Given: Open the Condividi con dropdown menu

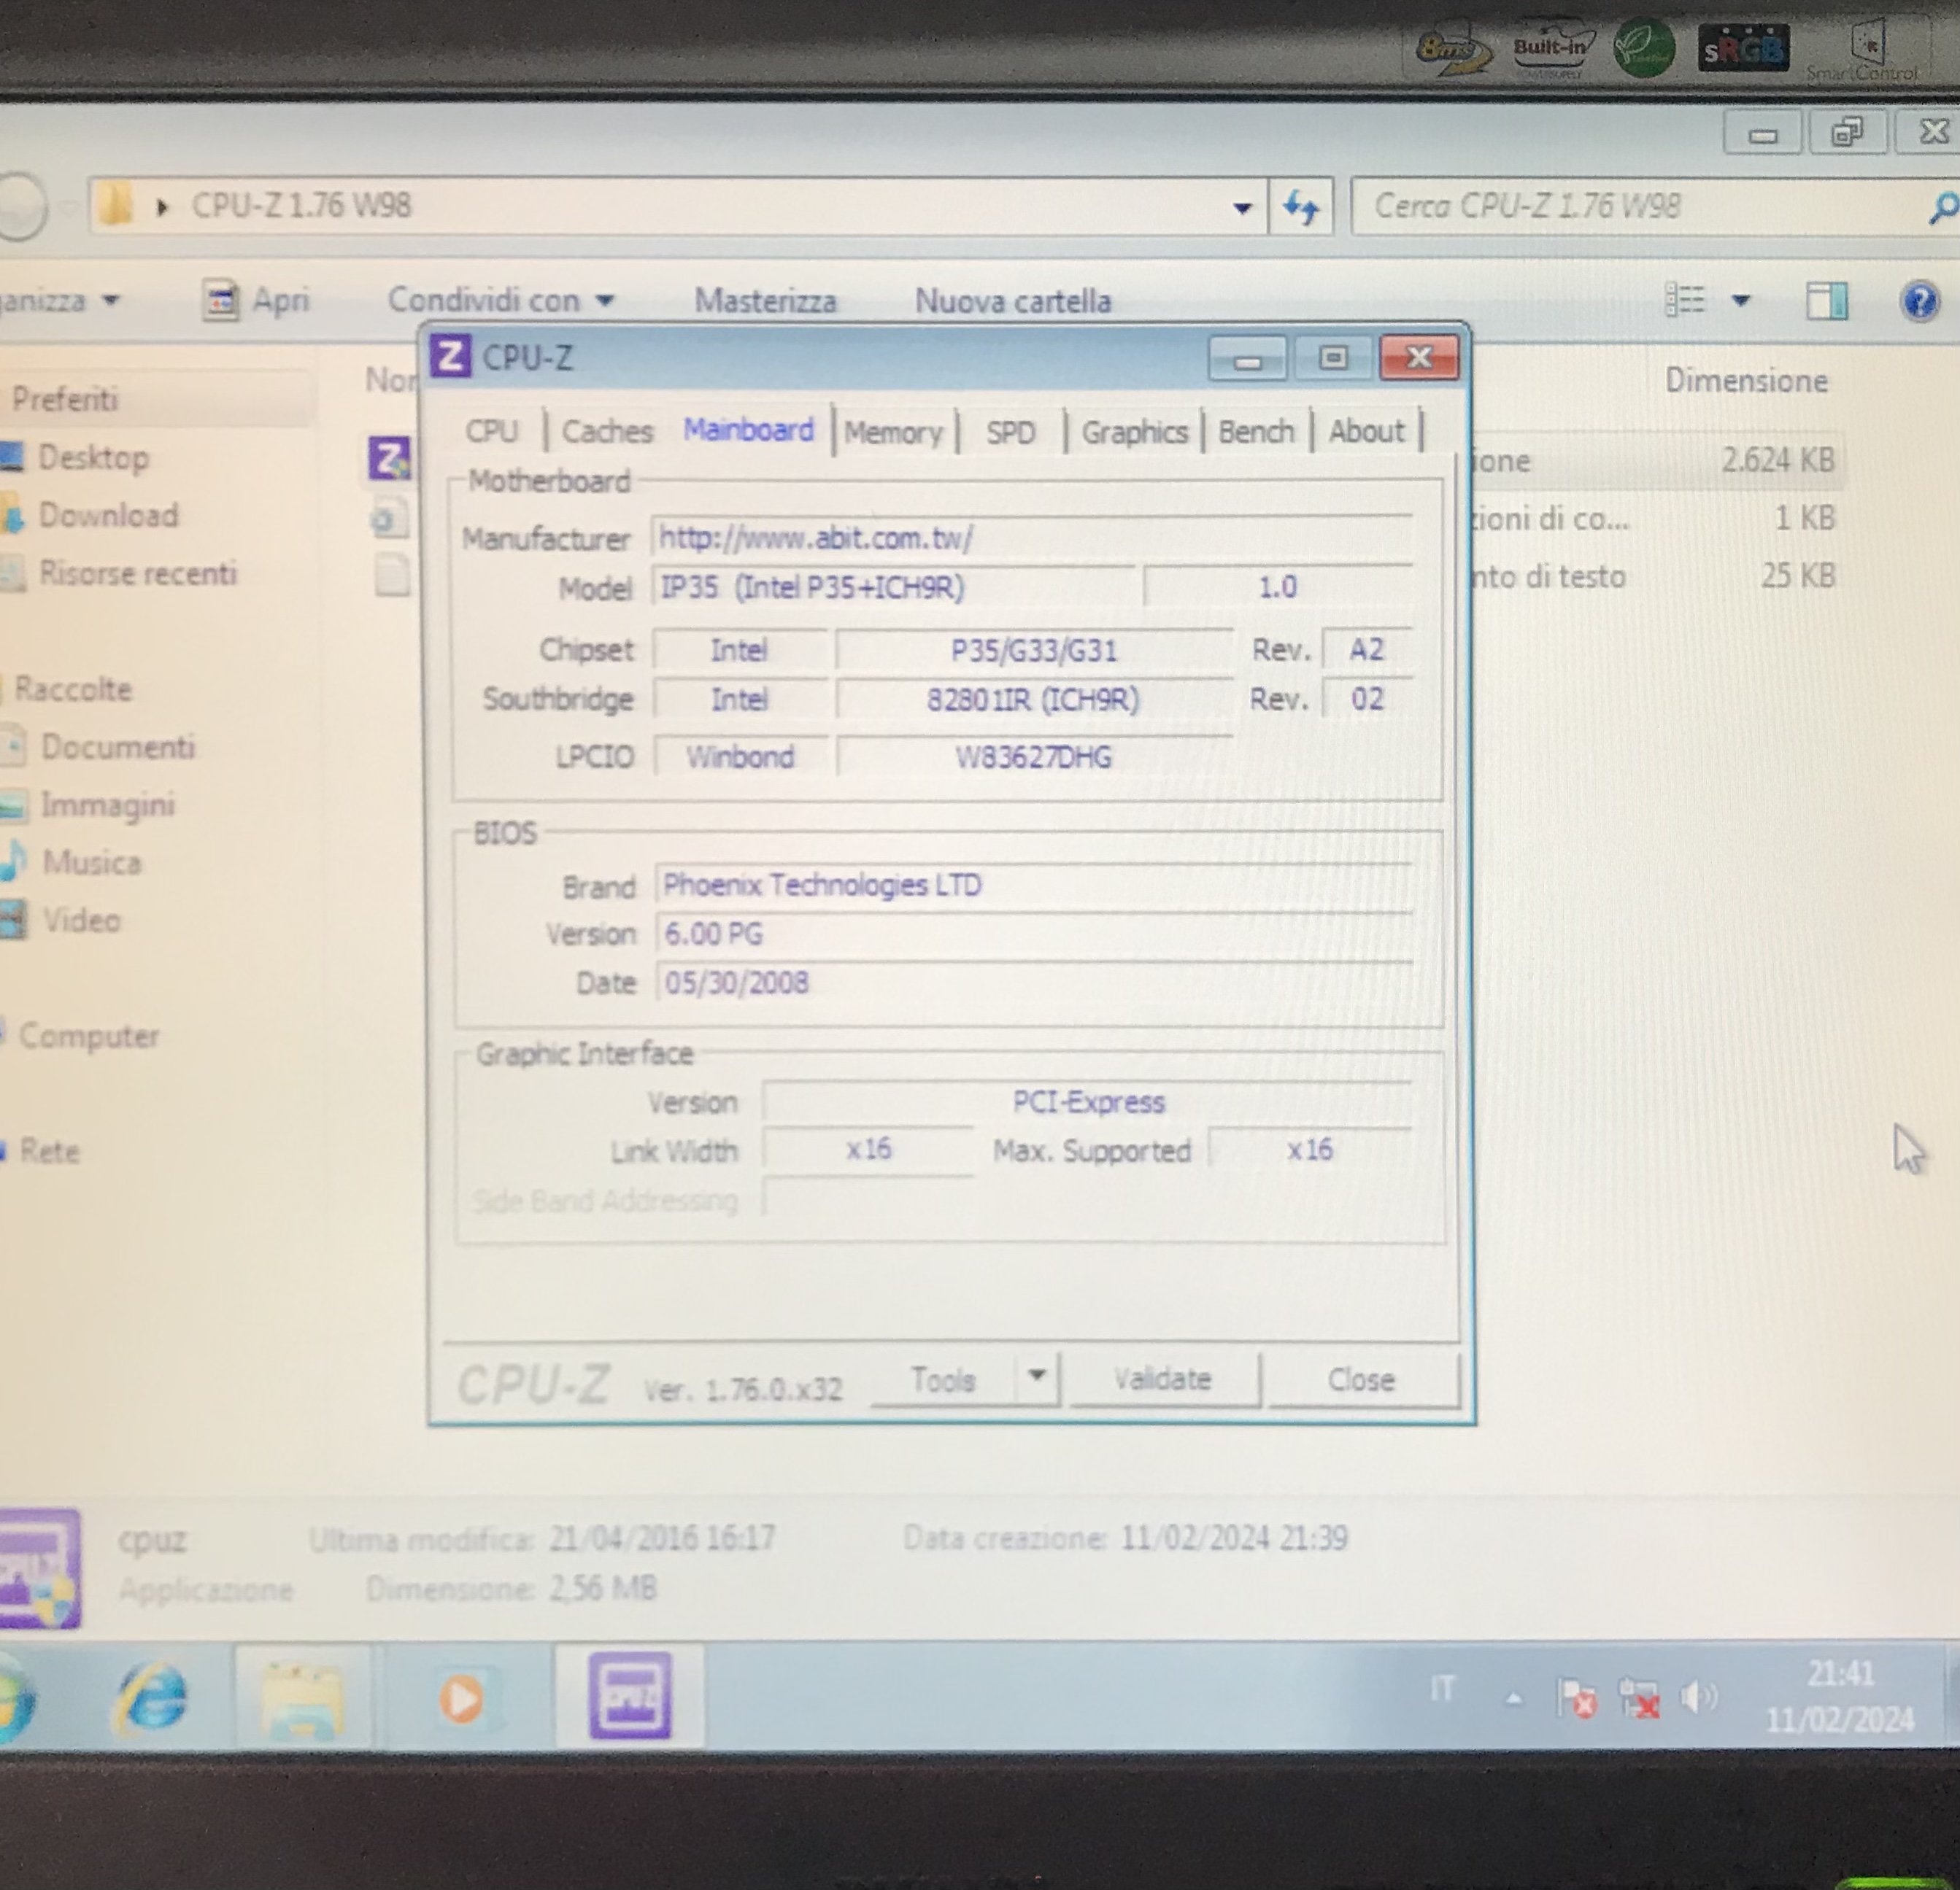Looking at the screenshot, I should [x=500, y=300].
